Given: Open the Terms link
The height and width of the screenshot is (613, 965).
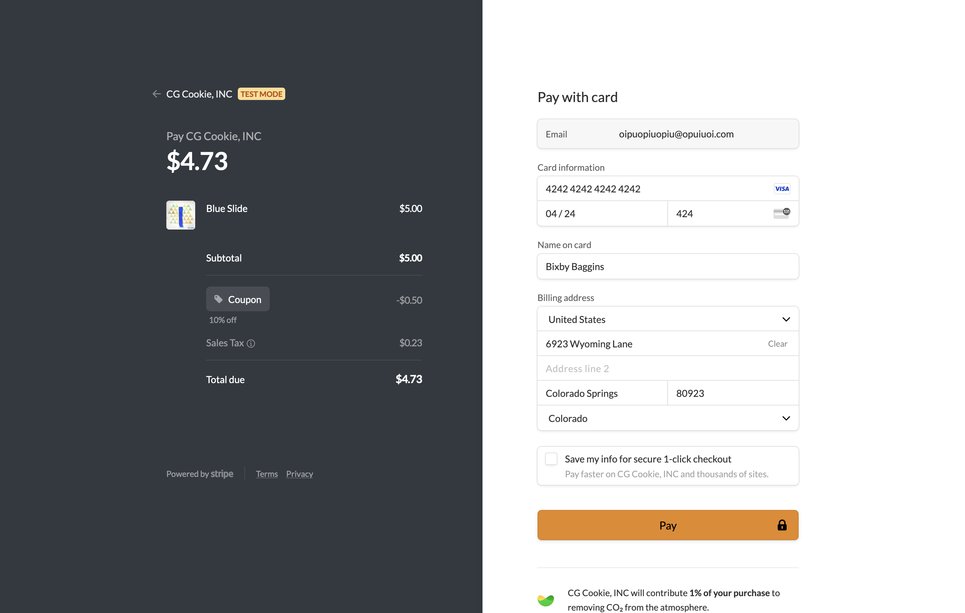Looking at the screenshot, I should coord(267,474).
